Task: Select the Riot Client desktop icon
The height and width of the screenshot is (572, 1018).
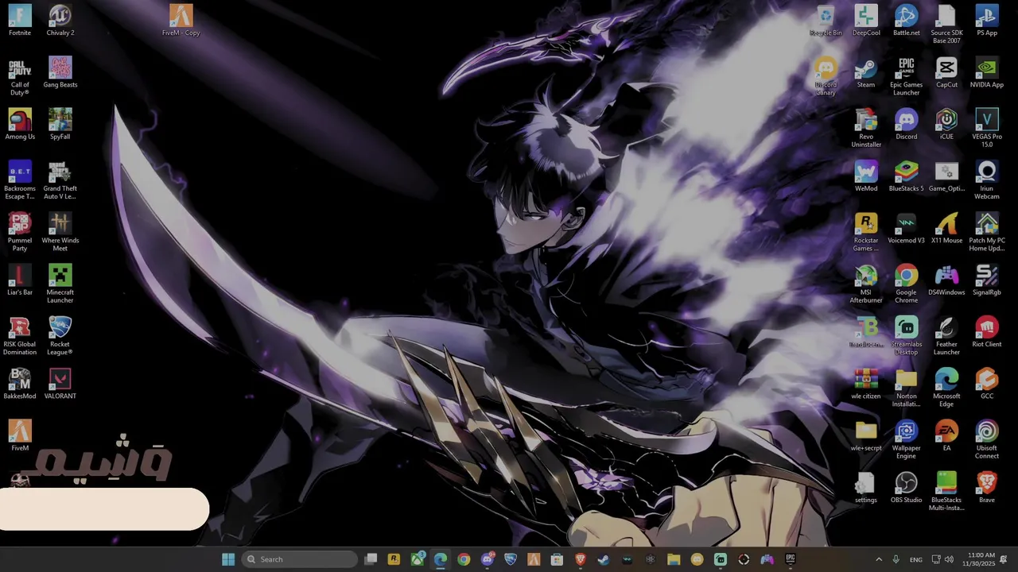Action: coord(987,332)
